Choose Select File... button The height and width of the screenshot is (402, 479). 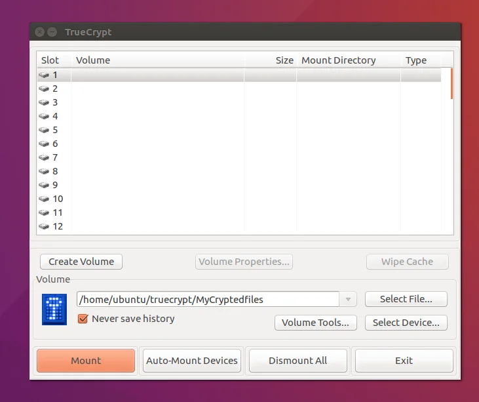coord(406,299)
